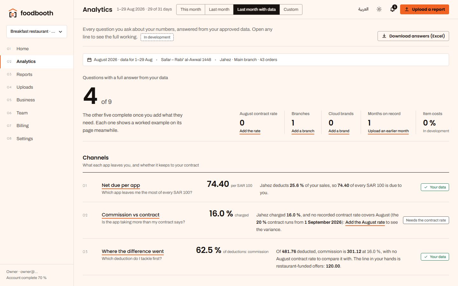Switch language to Arabic
Viewport: 458px width, 286px height.
pos(363,9)
